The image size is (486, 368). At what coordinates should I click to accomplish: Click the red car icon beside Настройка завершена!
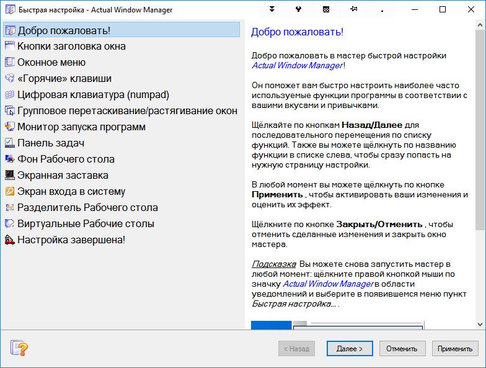[10, 240]
